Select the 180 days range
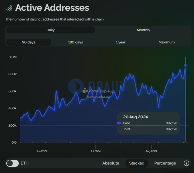Viewport: 194px width, 173px height. 75,42
